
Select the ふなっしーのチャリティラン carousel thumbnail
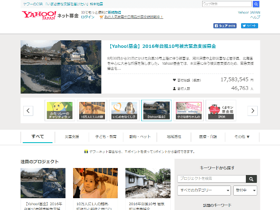[59, 111]
